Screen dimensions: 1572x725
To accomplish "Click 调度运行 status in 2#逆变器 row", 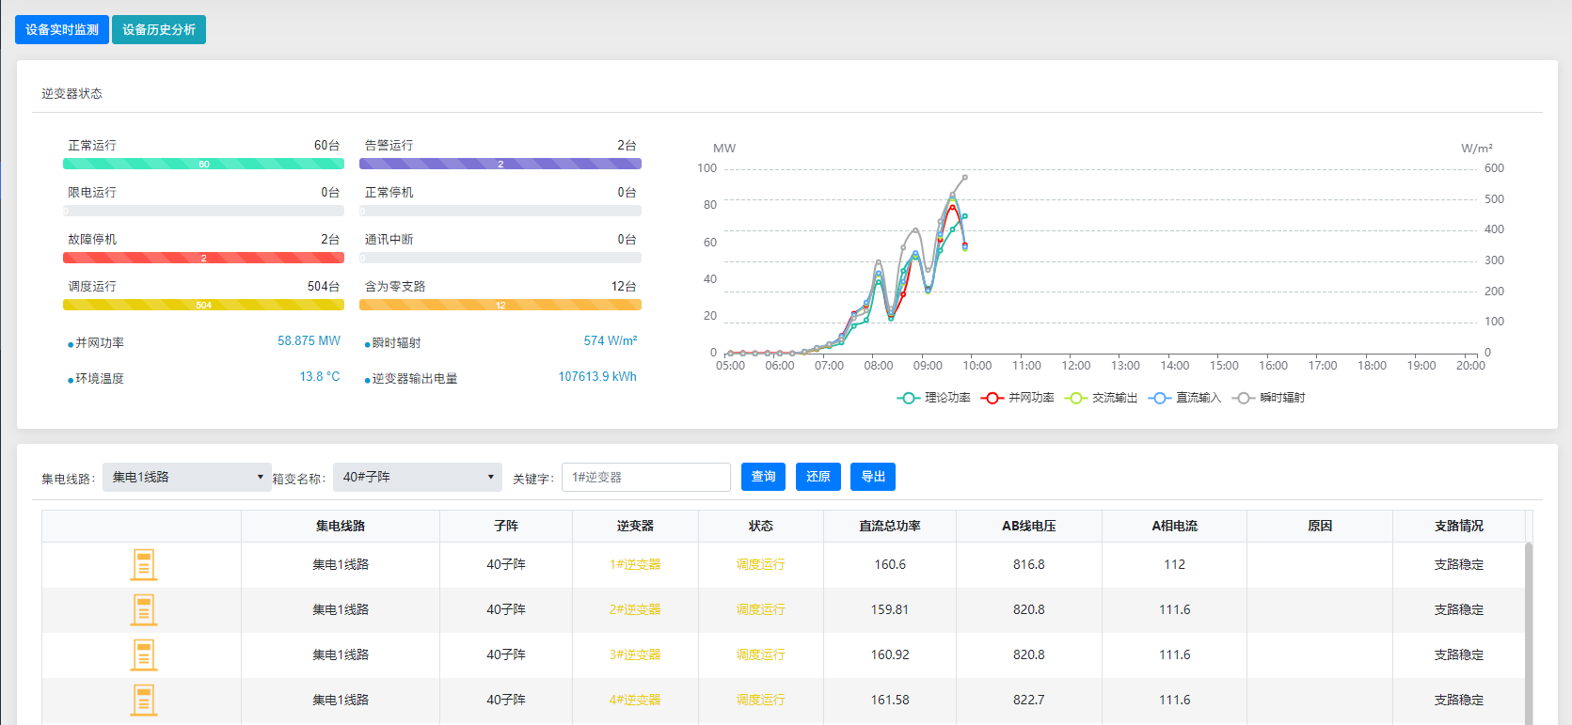I will coord(761,609).
